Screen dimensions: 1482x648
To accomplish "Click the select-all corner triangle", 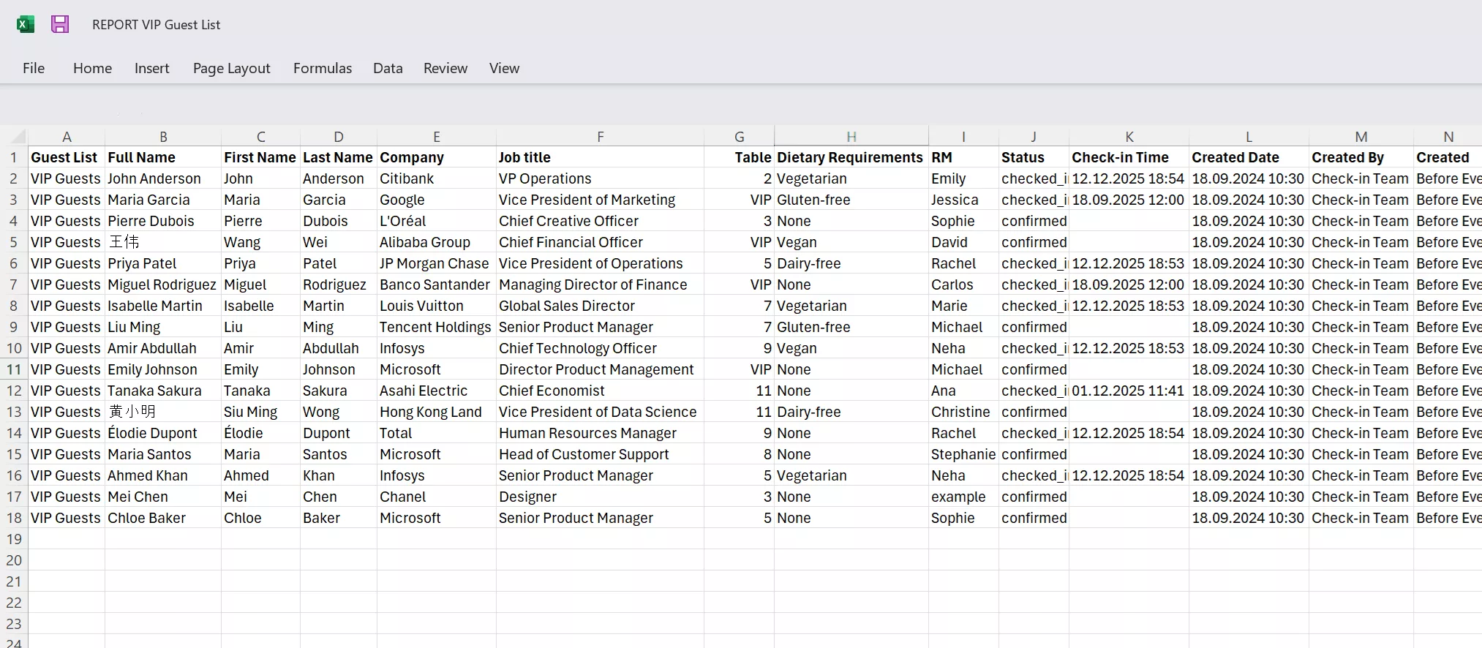I will (18, 137).
